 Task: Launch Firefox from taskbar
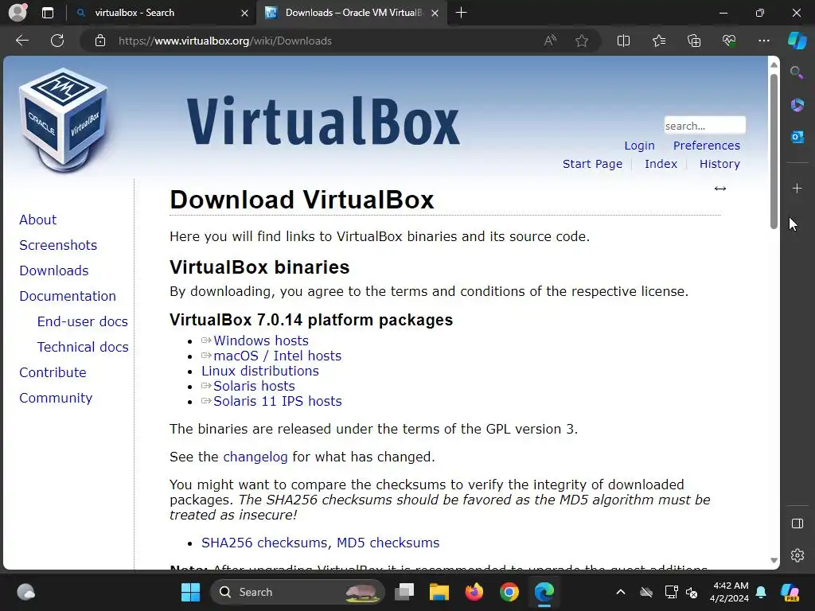(474, 592)
